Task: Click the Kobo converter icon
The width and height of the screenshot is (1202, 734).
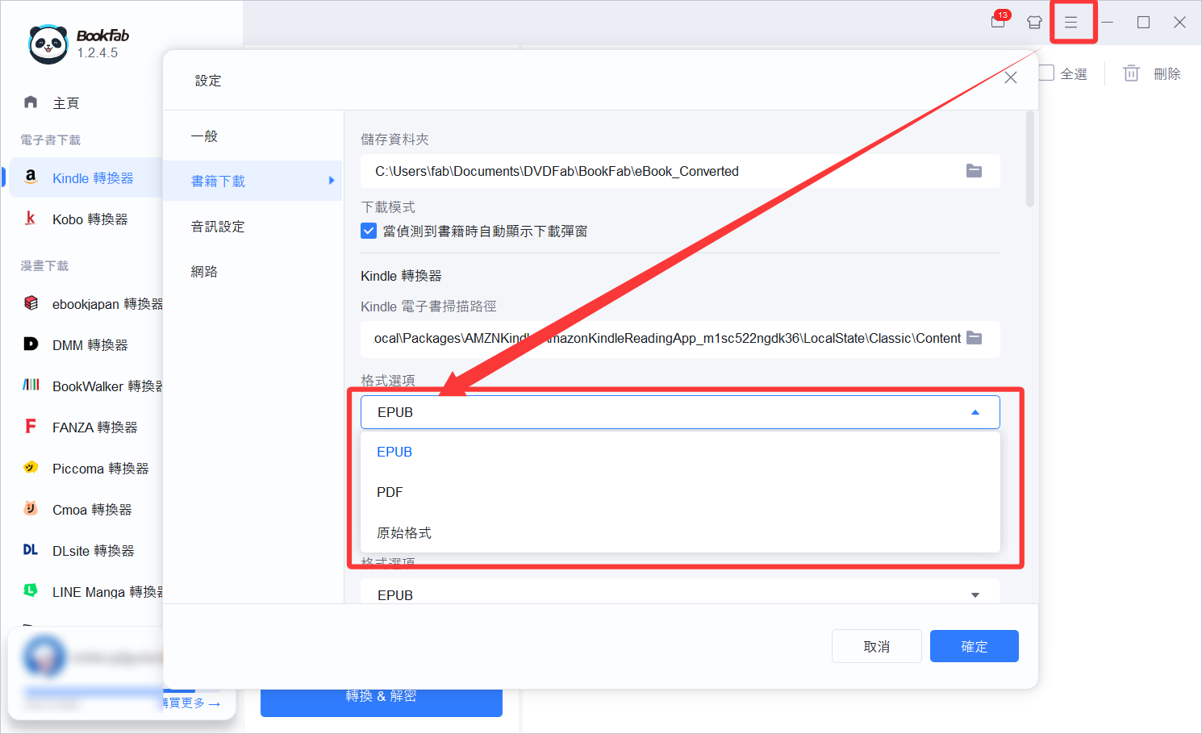Action: click(31, 219)
